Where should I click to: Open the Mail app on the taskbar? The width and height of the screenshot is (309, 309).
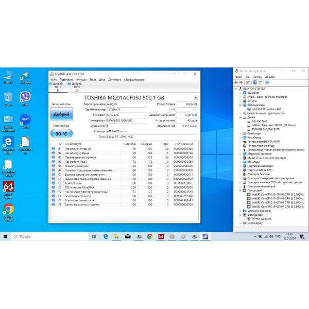[x=128, y=236]
